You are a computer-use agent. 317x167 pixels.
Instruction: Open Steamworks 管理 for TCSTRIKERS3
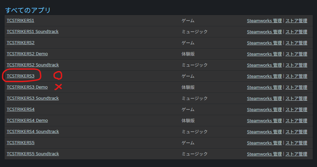264,76
